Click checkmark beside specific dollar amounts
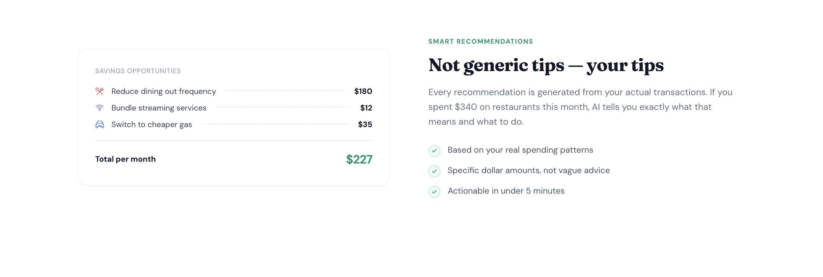Viewport: 823px width, 277px height. [x=434, y=171]
